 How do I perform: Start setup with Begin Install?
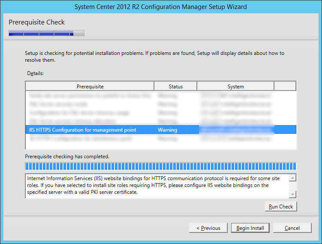pyautogui.click(x=250, y=228)
